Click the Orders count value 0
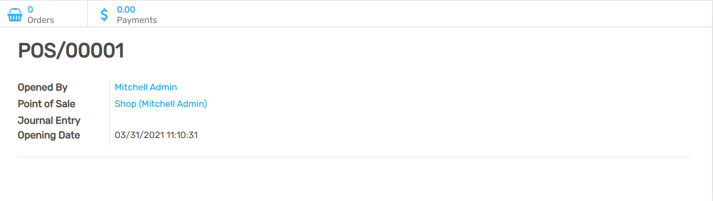This screenshot has width=713, height=201. (30, 9)
